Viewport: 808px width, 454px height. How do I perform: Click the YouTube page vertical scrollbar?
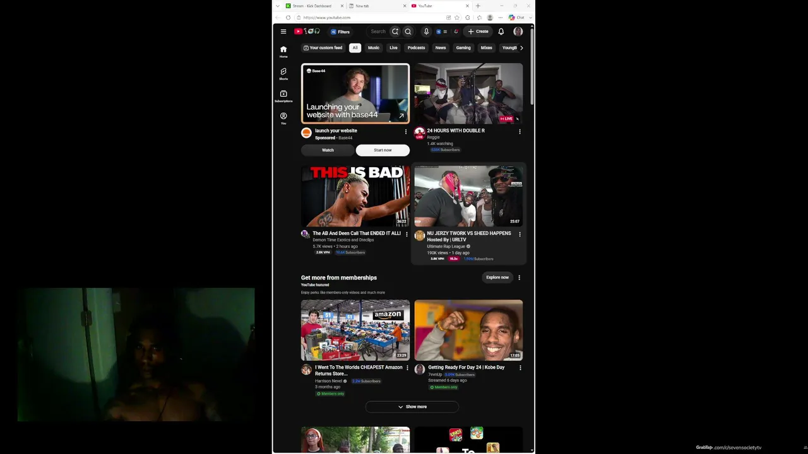pos(532,66)
